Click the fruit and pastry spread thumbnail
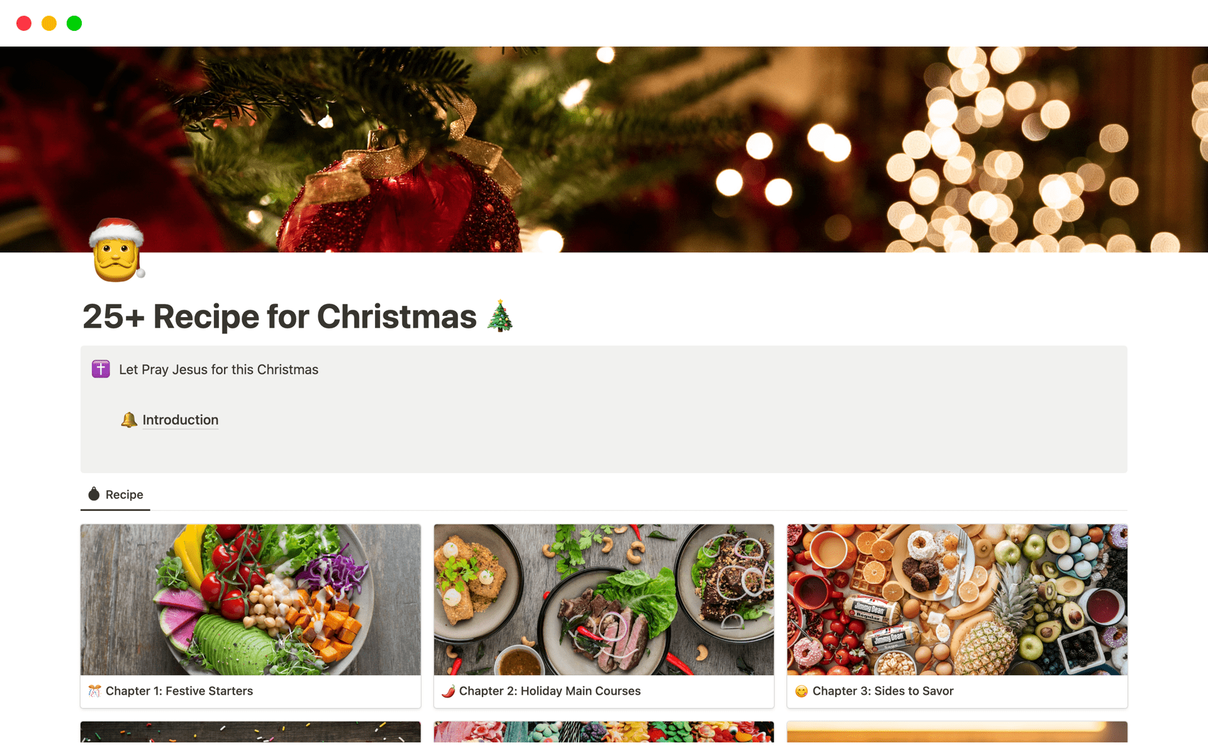 click(x=957, y=600)
